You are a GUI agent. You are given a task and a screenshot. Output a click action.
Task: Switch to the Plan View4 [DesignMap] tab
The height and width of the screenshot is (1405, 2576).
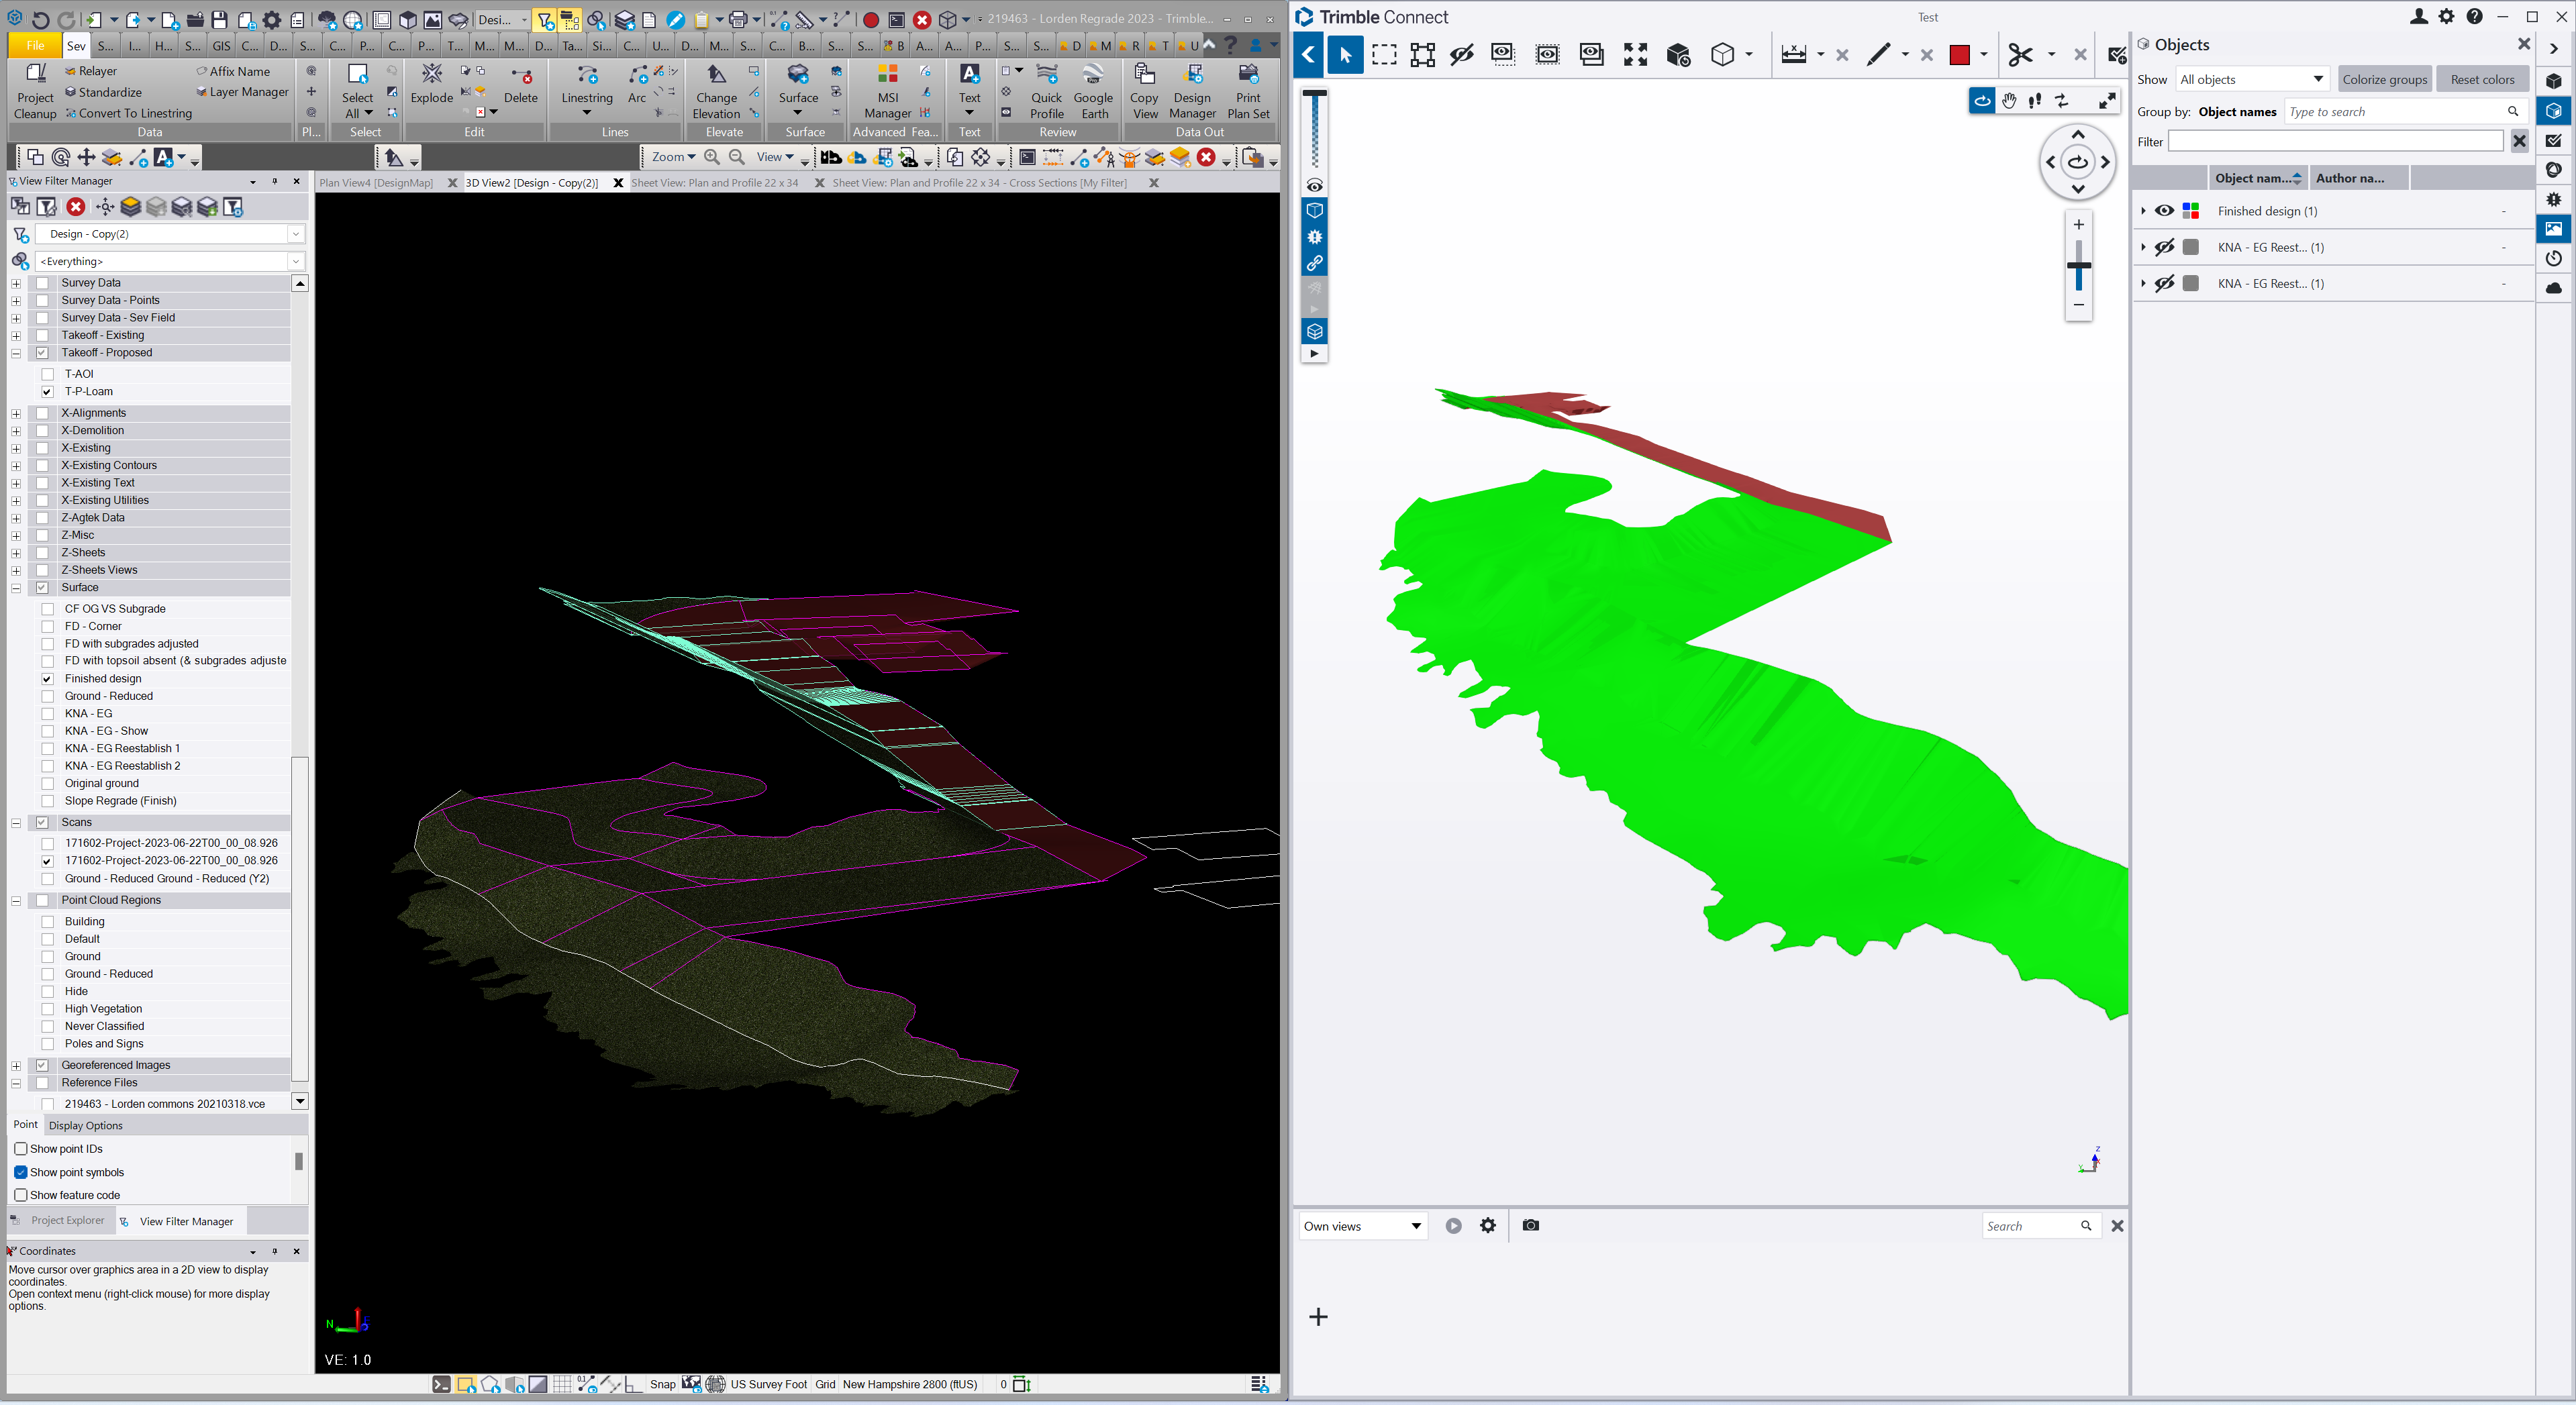pyautogui.click(x=376, y=183)
